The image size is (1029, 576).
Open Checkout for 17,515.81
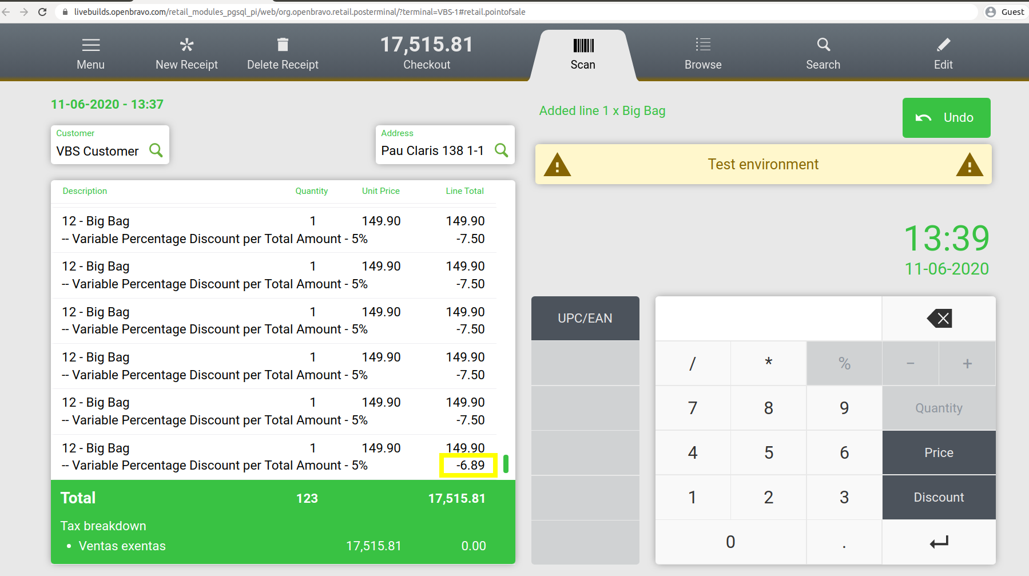point(427,53)
